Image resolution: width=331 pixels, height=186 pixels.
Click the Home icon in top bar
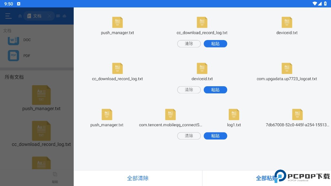[20, 15]
